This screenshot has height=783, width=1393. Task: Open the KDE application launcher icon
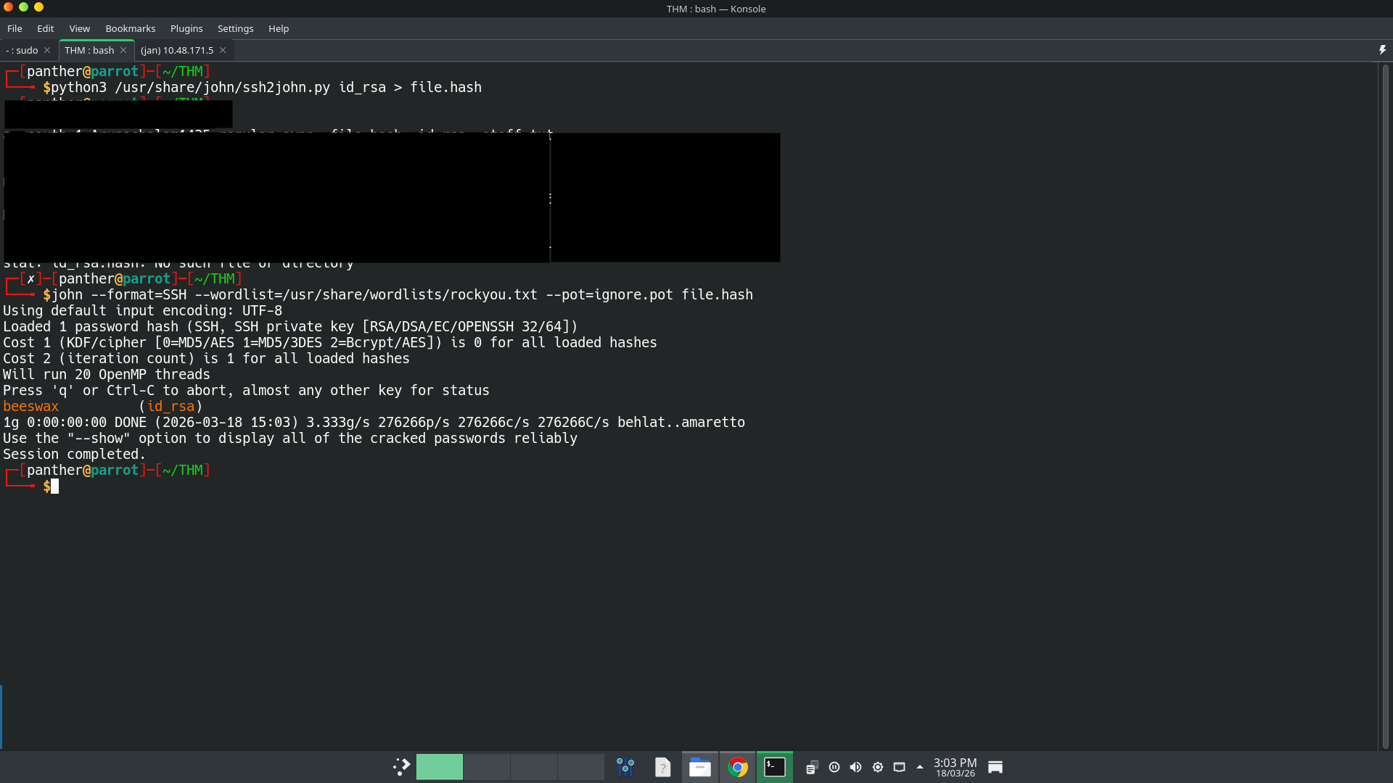point(401,767)
